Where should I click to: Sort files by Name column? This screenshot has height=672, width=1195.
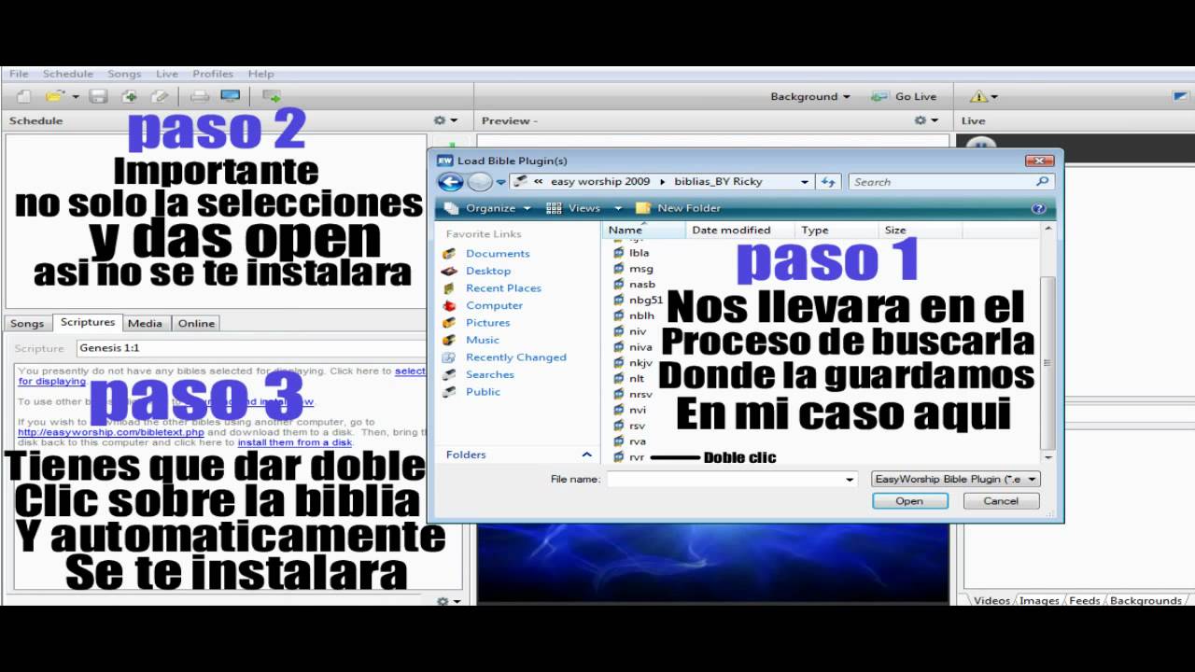(x=644, y=230)
